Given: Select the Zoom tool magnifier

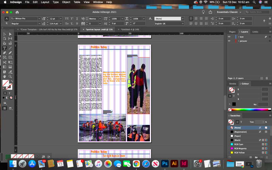Looking at the screenshot, I should (x=10, y=76).
